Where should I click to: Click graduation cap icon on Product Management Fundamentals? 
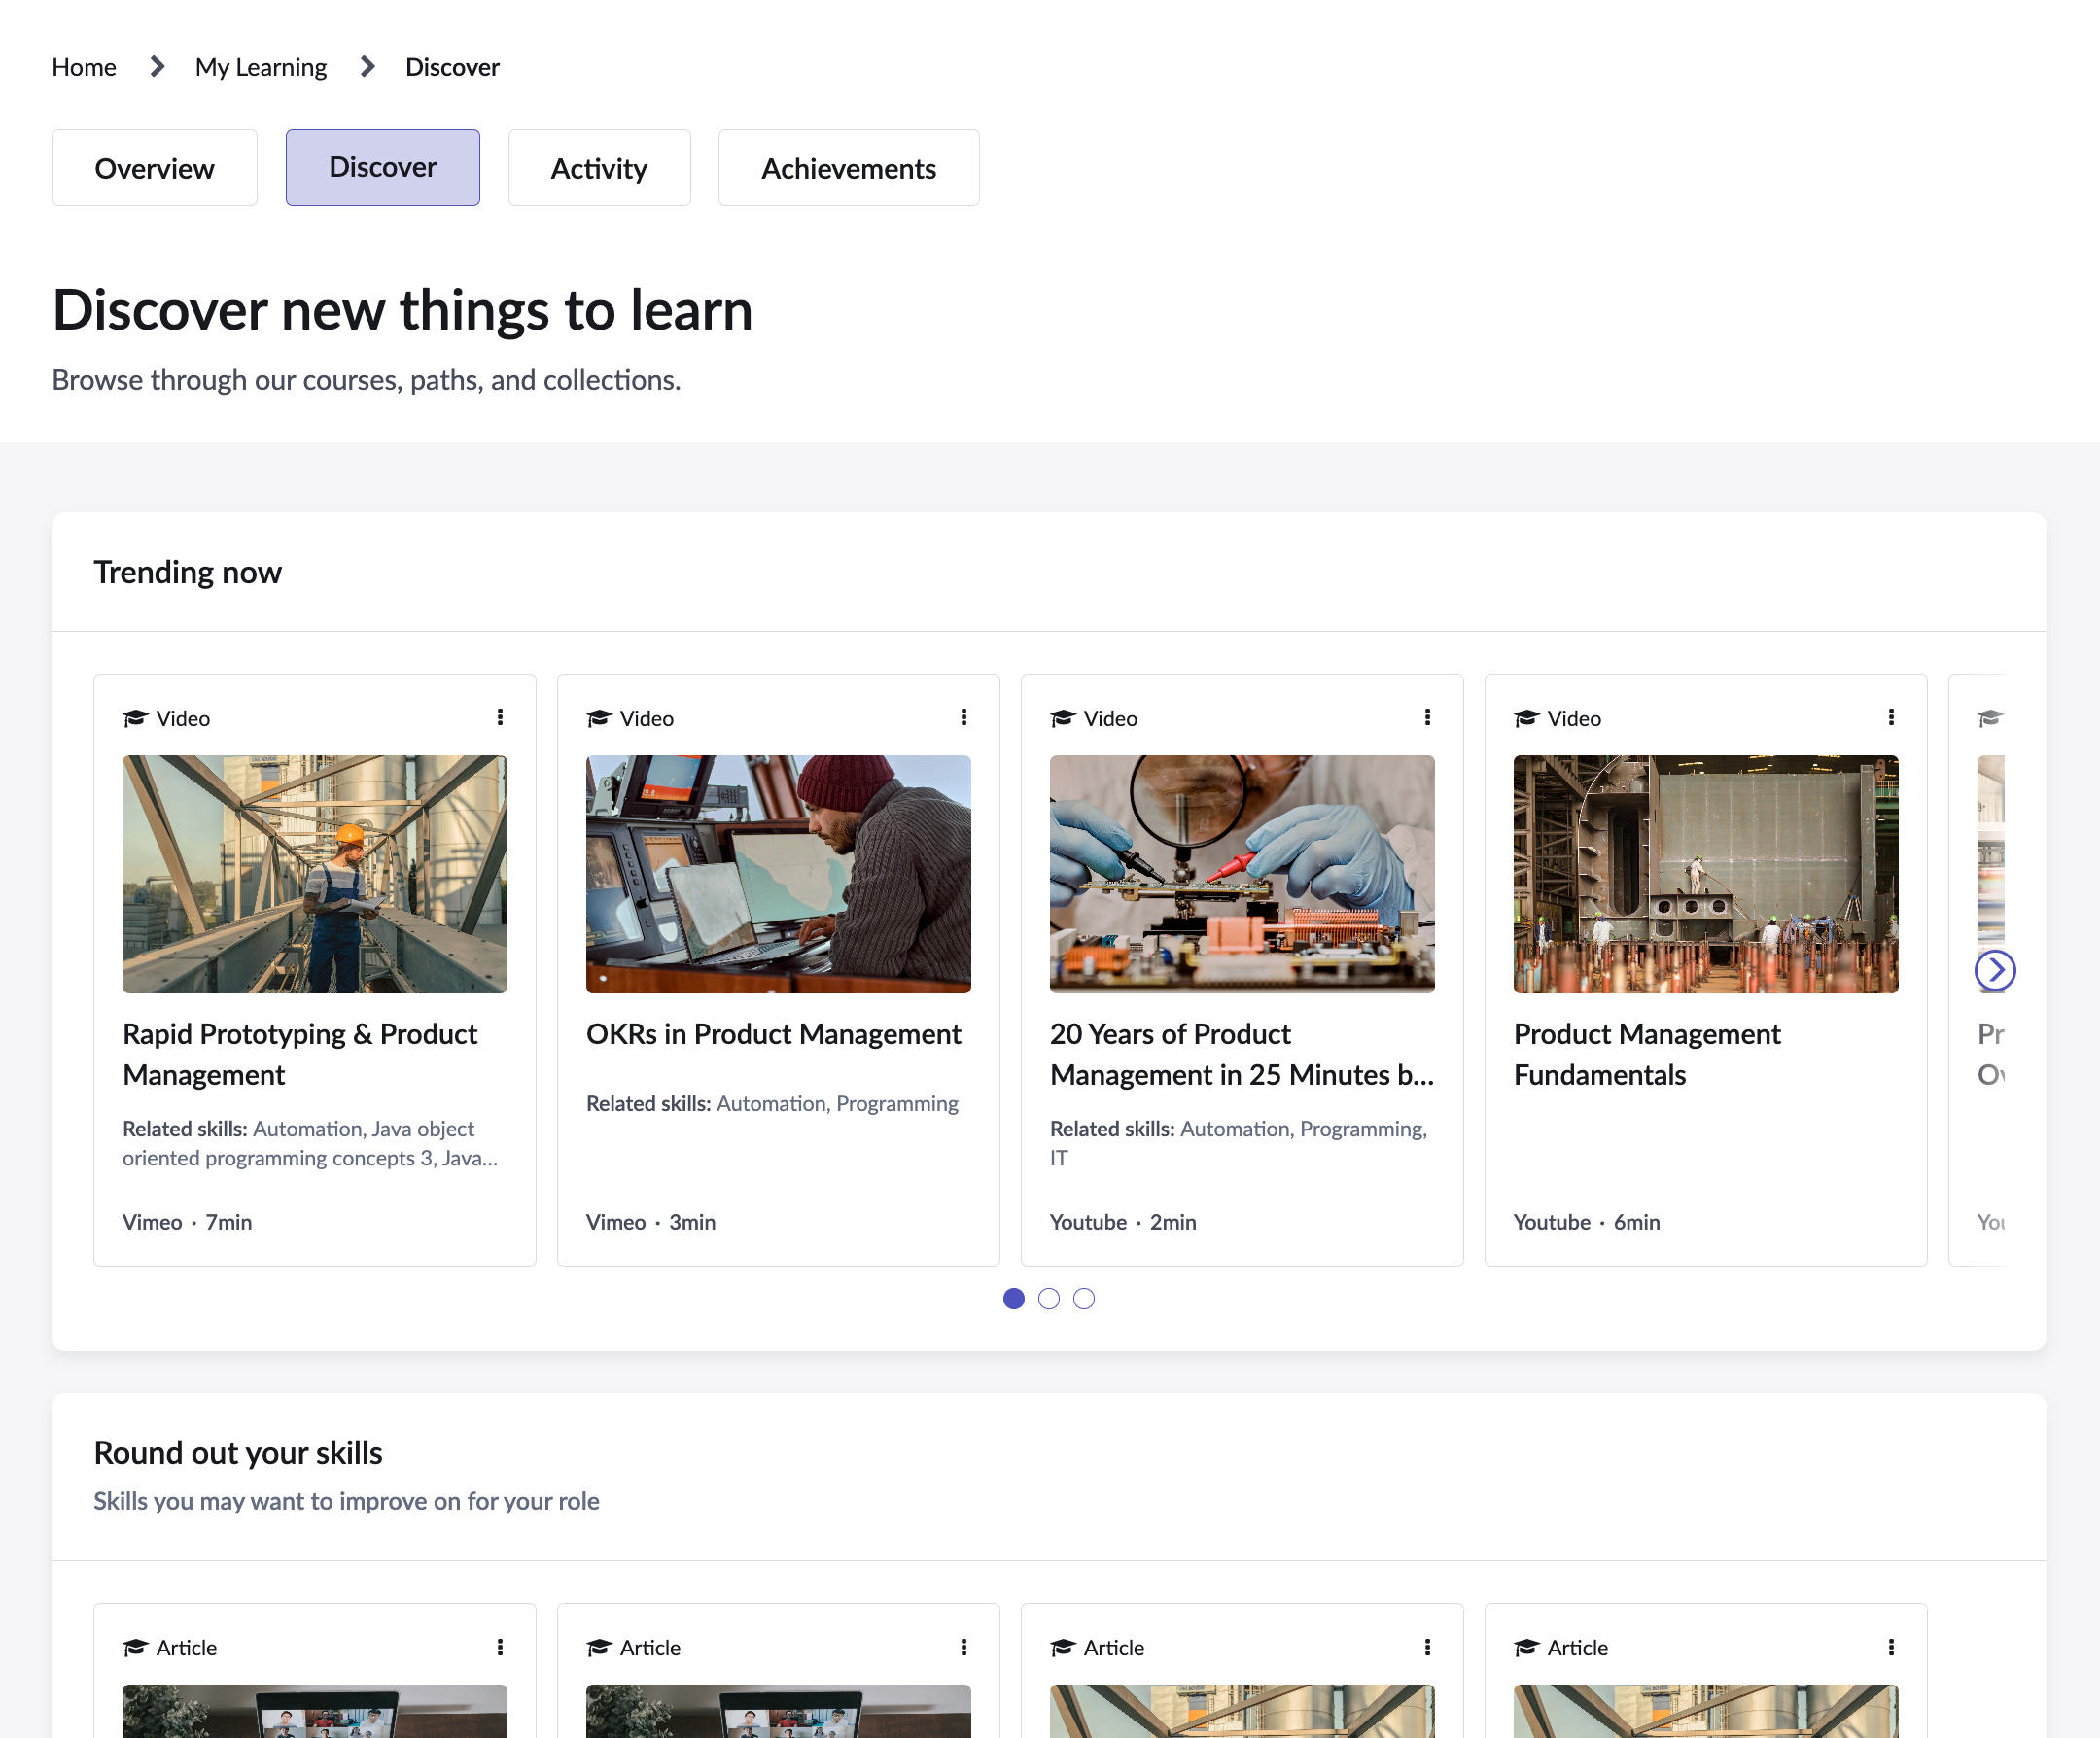tap(1526, 718)
